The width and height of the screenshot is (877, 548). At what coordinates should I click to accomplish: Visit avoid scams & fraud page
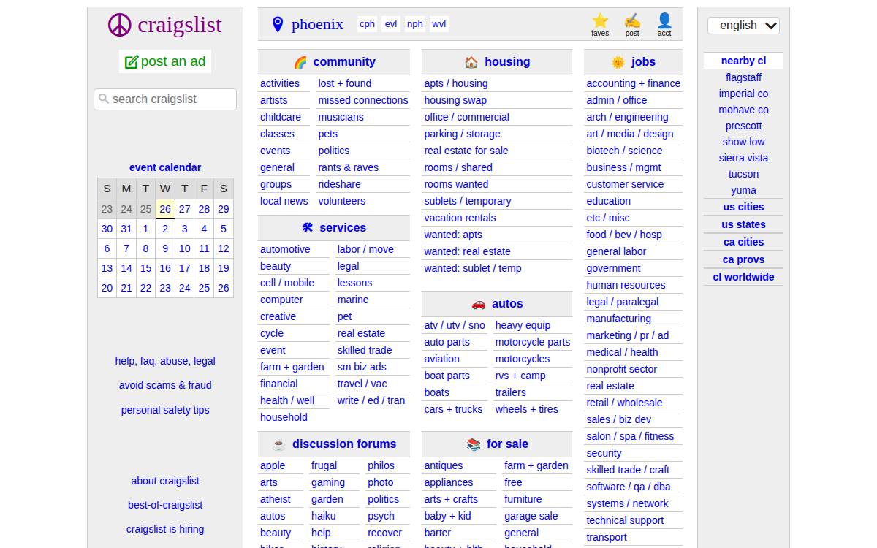pos(165,385)
